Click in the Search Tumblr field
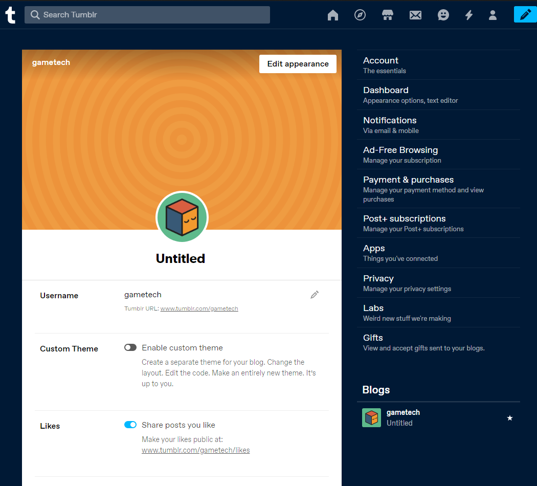The height and width of the screenshot is (486, 537). (x=147, y=15)
